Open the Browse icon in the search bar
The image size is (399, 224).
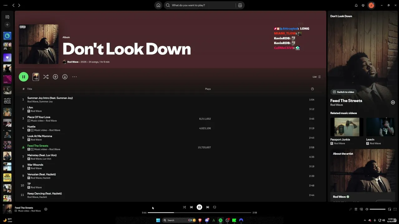240,5
